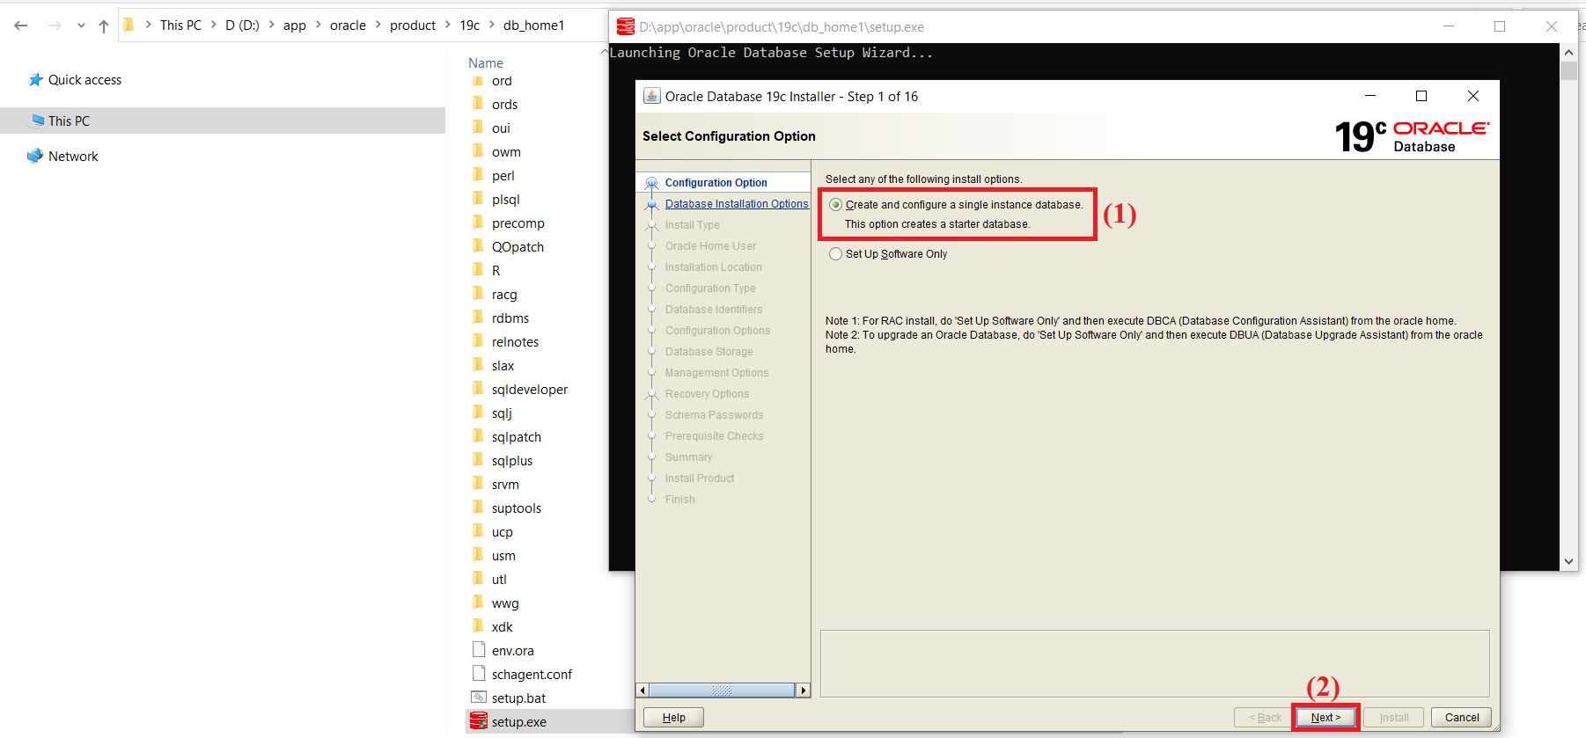Open Quick access star icon
1586x738 pixels.
35,80
